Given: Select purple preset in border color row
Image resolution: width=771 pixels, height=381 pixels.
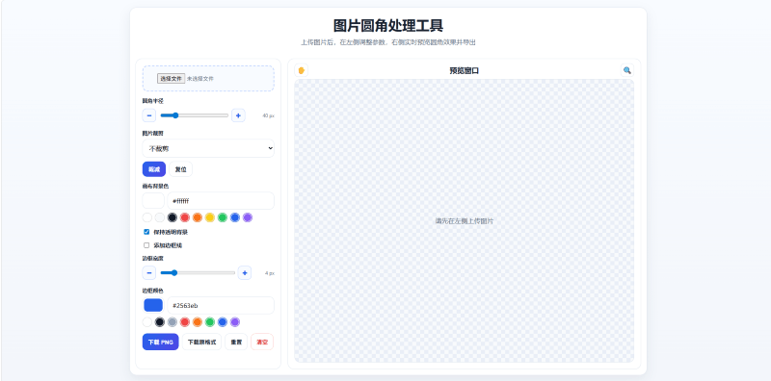Looking at the screenshot, I should 235,322.
